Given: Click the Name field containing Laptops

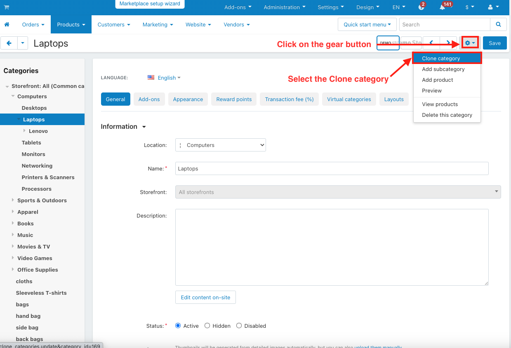Looking at the screenshot, I should (332, 168).
